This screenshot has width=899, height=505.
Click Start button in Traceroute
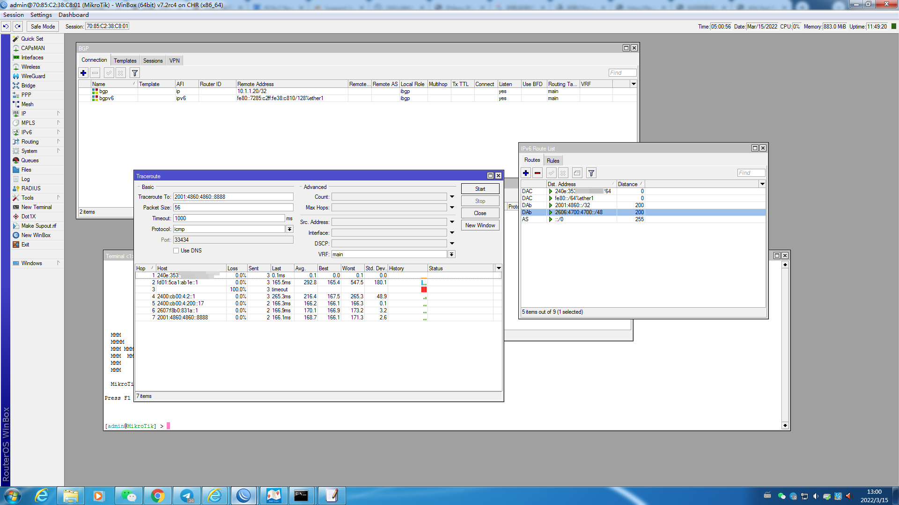[480, 189]
